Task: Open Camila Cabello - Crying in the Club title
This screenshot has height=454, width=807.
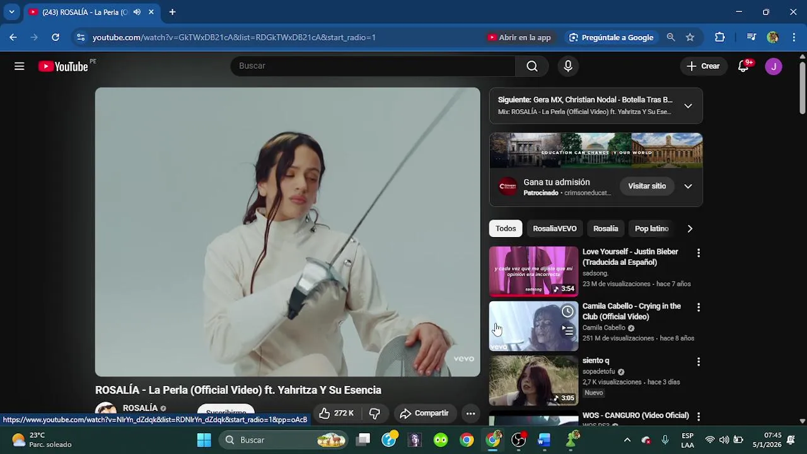Action: coord(632,311)
